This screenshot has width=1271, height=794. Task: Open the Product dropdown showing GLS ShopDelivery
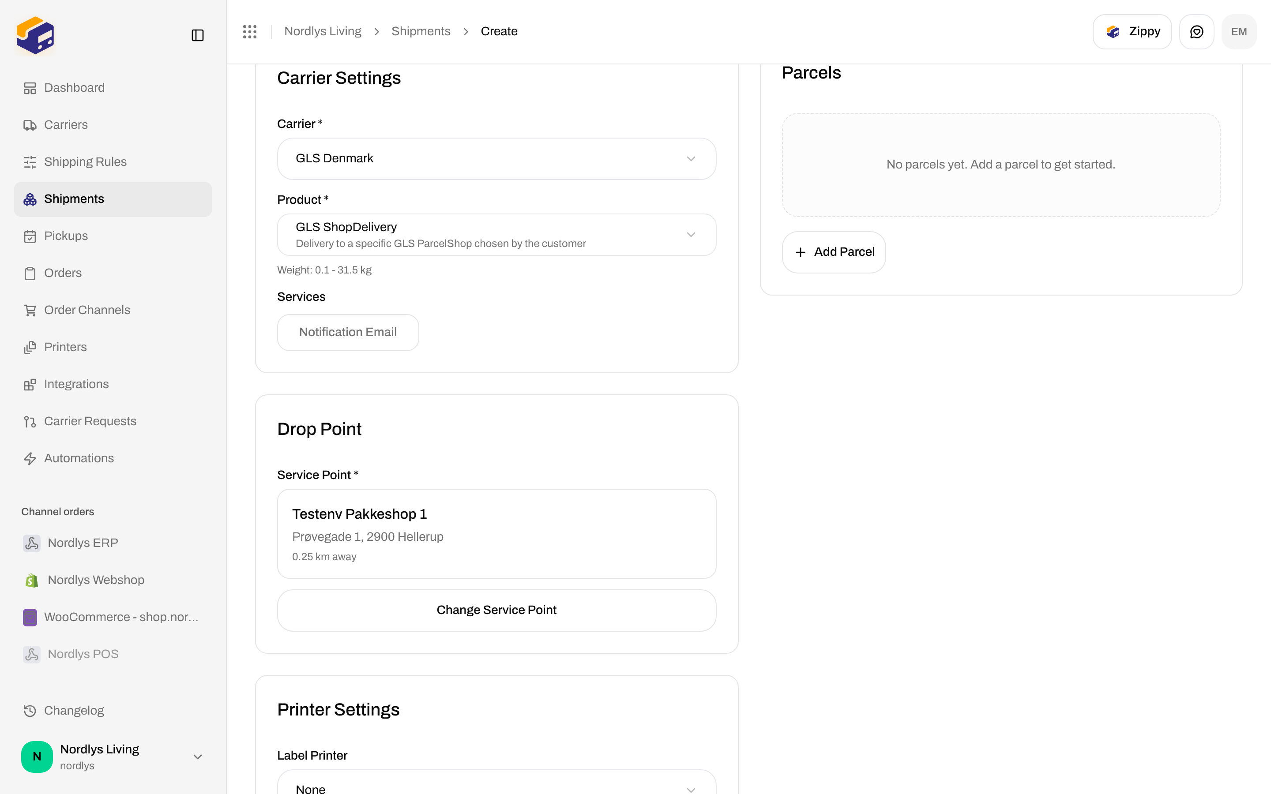tap(496, 235)
